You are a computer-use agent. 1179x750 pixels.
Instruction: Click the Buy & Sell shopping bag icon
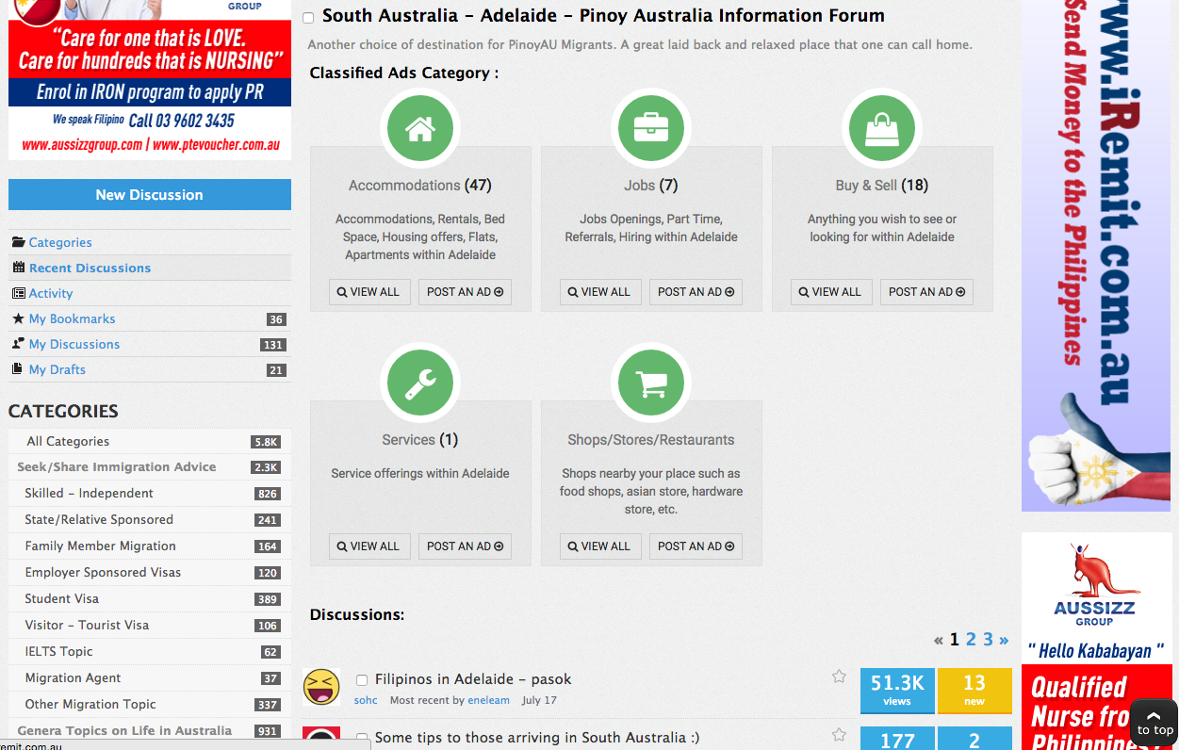pyautogui.click(x=881, y=128)
